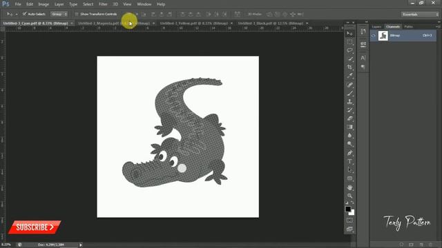Select the Gradient tool
The height and width of the screenshot is (248, 442).
click(349, 127)
